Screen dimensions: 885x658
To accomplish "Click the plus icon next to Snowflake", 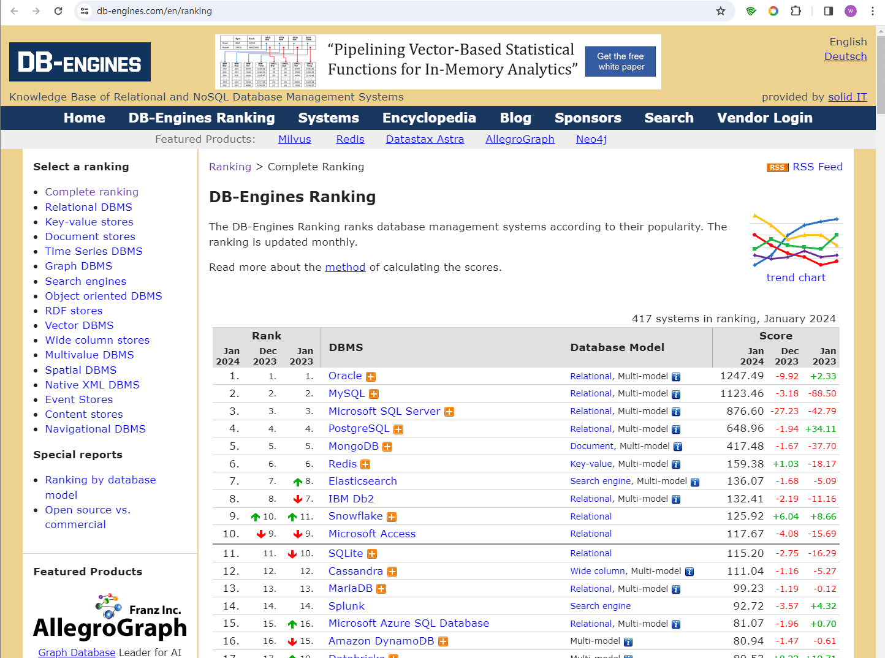I will (392, 517).
